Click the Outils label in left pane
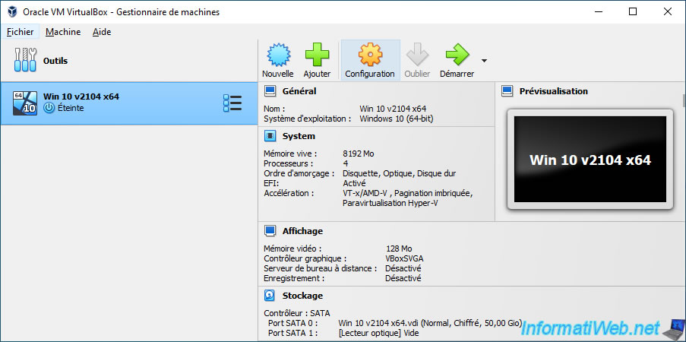The image size is (686, 342). tap(55, 61)
